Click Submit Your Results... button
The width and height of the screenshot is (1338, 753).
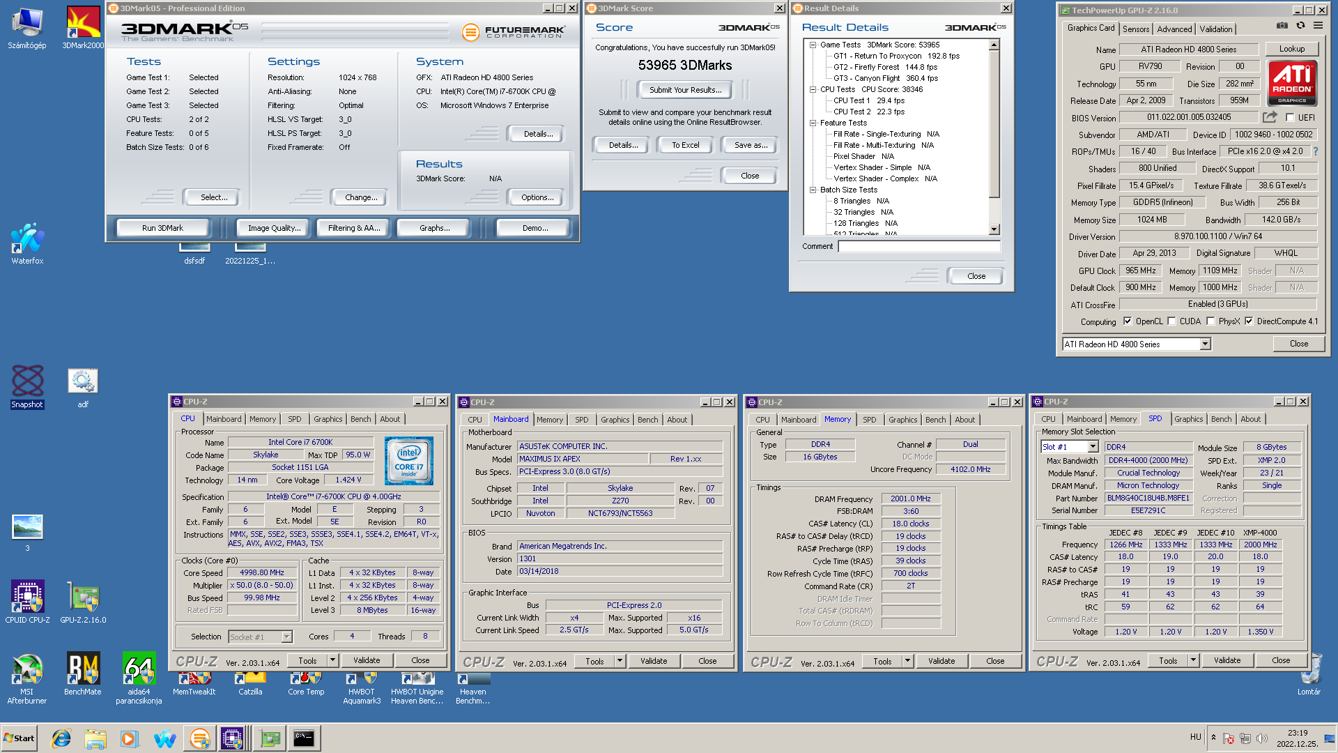[685, 90]
